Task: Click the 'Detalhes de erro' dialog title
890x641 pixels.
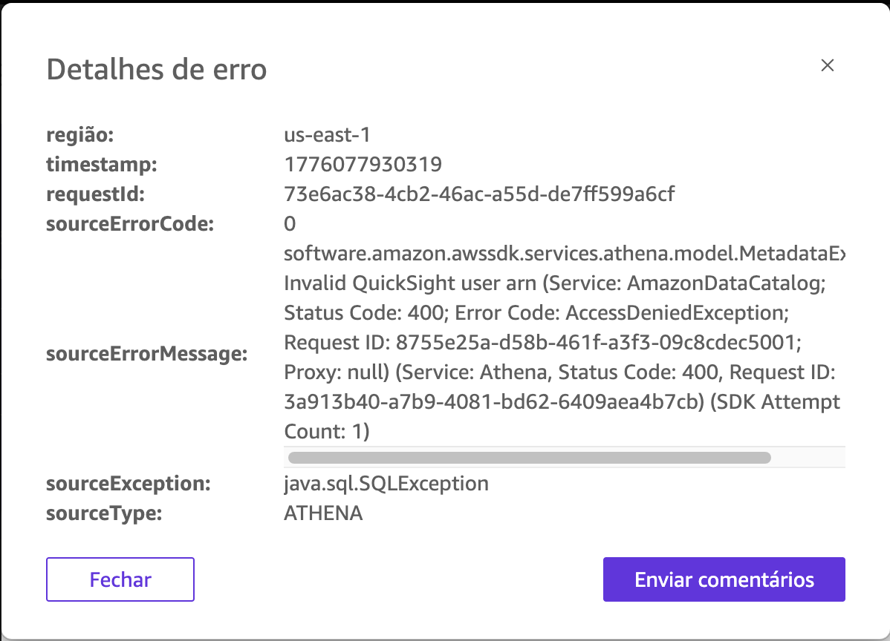Action: (157, 70)
